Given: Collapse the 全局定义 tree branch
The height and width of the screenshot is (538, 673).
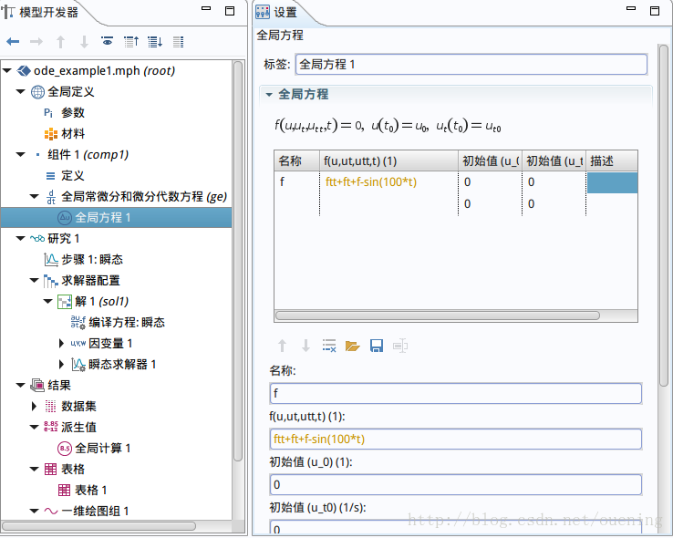Looking at the screenshot, I should [x=21, y=91].
